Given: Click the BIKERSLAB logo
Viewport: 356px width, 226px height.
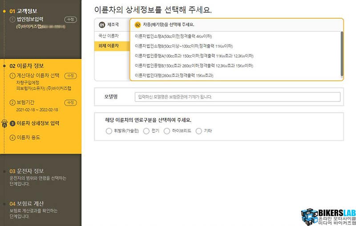Looking at the screenshot, I should coord(328,216).
